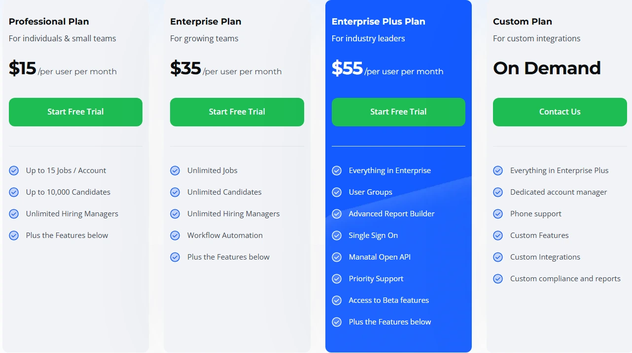
Task: Click Contact Us for the Custom Plan
Action: pyautogui.click(x=560, y=112)
